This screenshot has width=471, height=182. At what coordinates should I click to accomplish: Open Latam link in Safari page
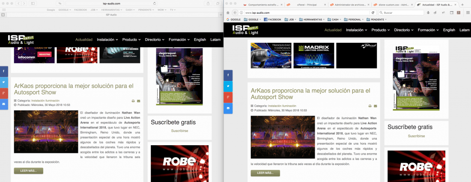[x=215, y=40]
